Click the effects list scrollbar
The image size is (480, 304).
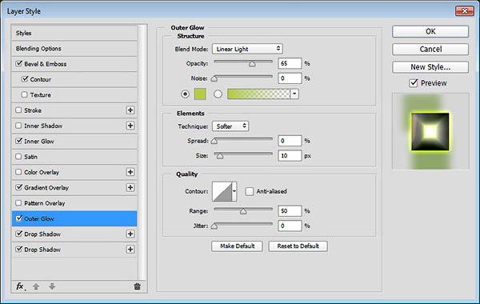click(x=142, y=152)
